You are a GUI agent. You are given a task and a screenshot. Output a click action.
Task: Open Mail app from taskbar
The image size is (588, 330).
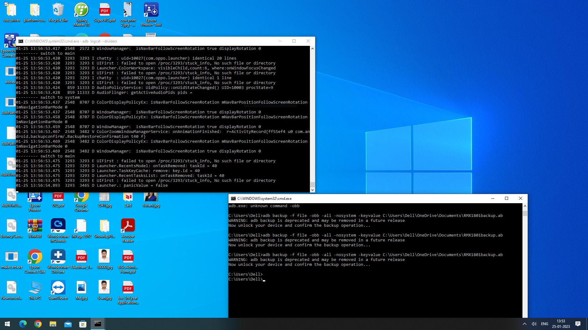point(68,324)
